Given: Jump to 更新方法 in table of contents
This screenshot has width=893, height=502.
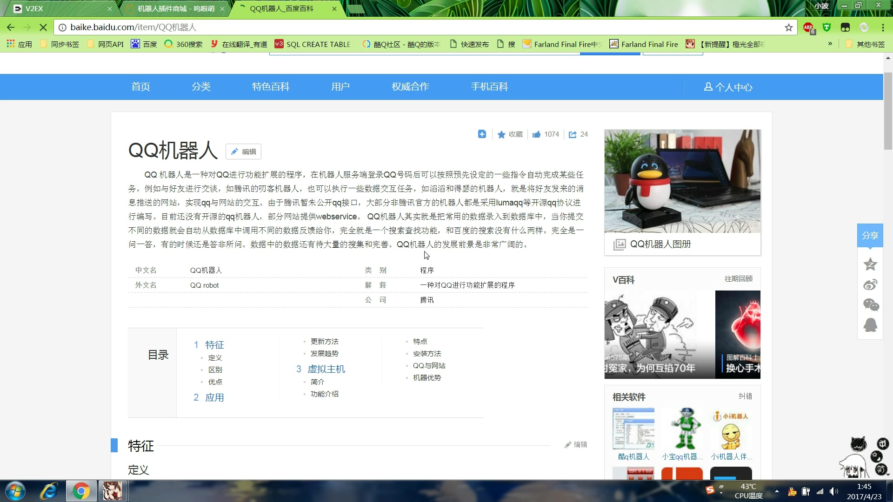Looking at the screenshot, I should pyautogui.click(x=325, y=342).
